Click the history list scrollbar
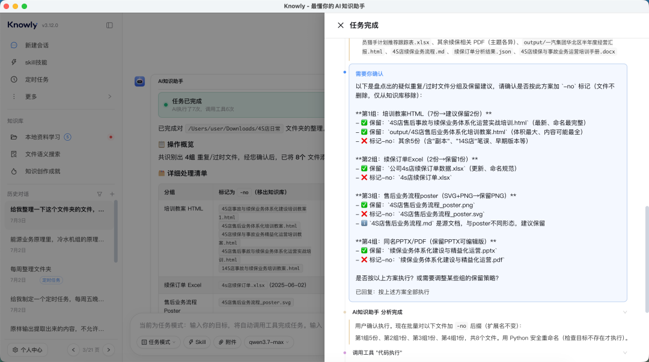 tap(116, 232)
